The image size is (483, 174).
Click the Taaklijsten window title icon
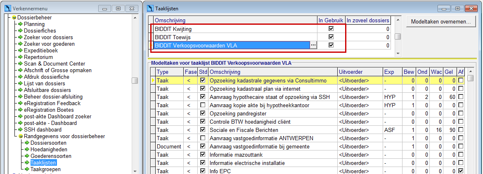(150, 9)
